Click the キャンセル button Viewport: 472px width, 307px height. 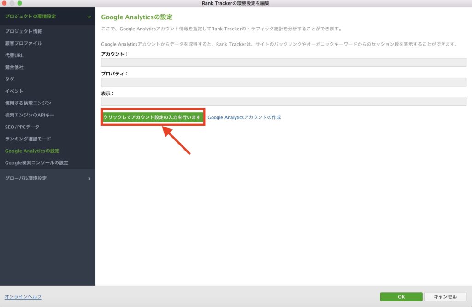click(445, 297)
